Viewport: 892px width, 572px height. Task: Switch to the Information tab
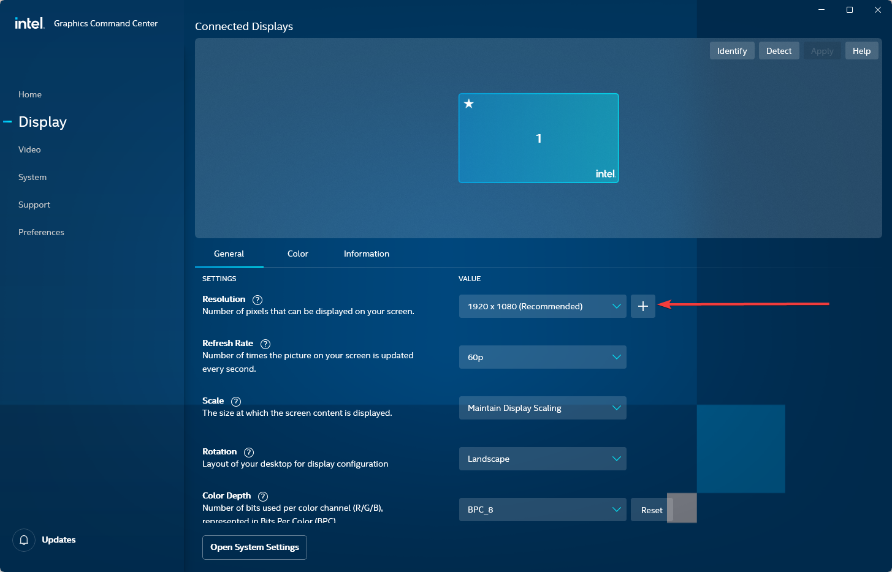point(366,253)
